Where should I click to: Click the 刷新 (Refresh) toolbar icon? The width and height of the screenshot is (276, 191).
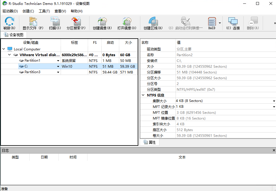tap(9, 23)
